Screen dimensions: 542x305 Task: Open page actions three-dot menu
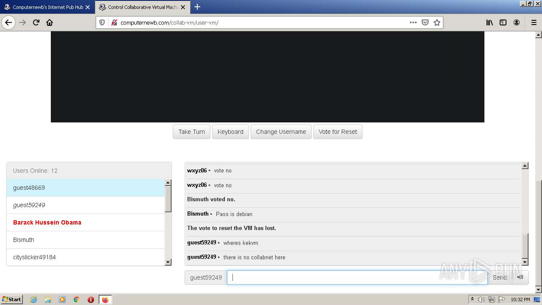tap(413, 22)
